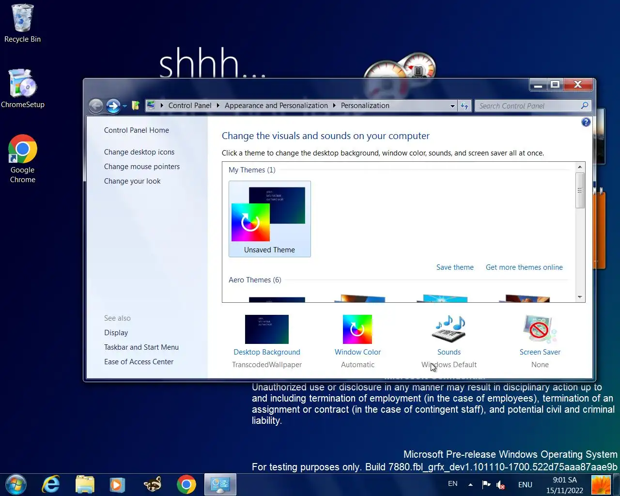Open the Sounds keyboard icon
The width and height of the screenshot is (620, 496).
click(x=449, y=329)
